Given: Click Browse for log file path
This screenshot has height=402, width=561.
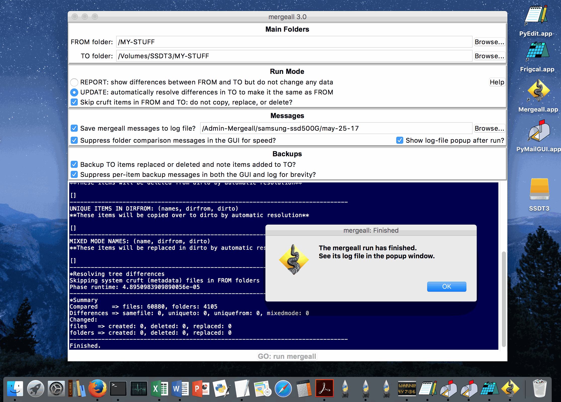Looking at the screenshot, I should pyautogui.click(x=489, y=128).
